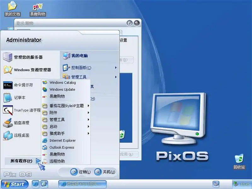Open TrueType 造字程序 icon

8,110
